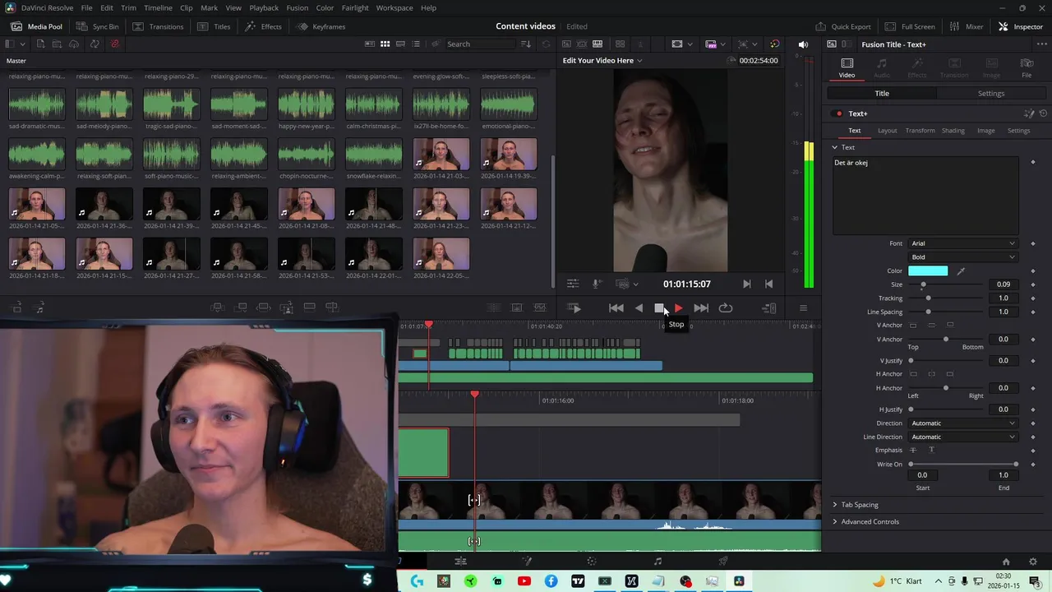The height and width of the screenshot is (592, 1052).
Task: Click the color eyedropper picker icon
Action: click(x=961, y=271)
